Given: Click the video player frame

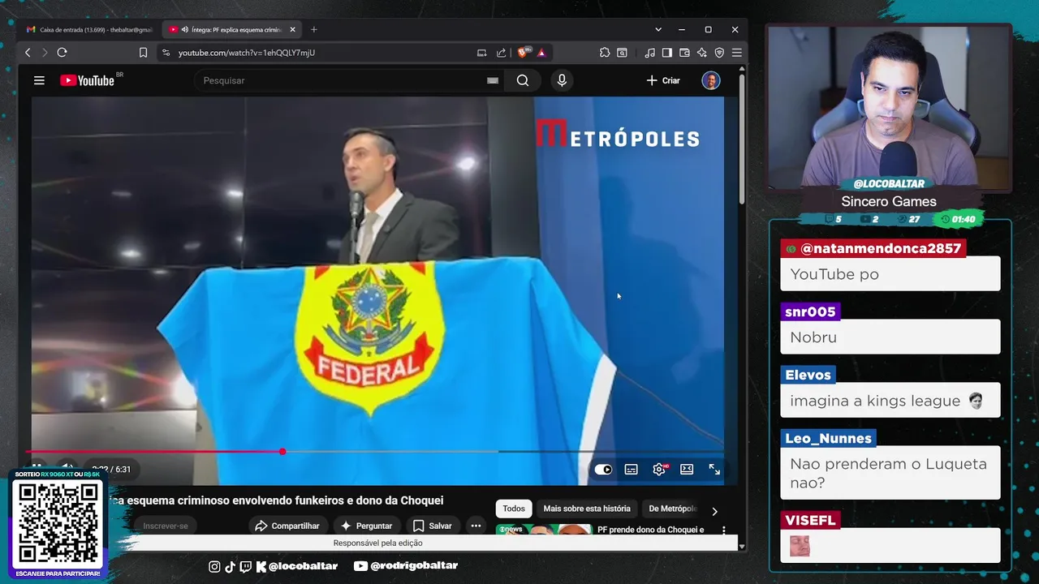Looking at the screenshot, I should 377,290.
